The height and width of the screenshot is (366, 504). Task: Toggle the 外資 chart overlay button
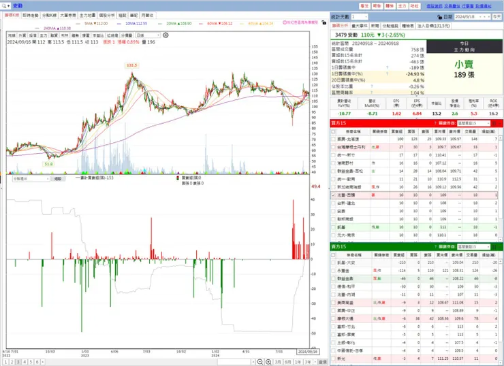(22, 35)
